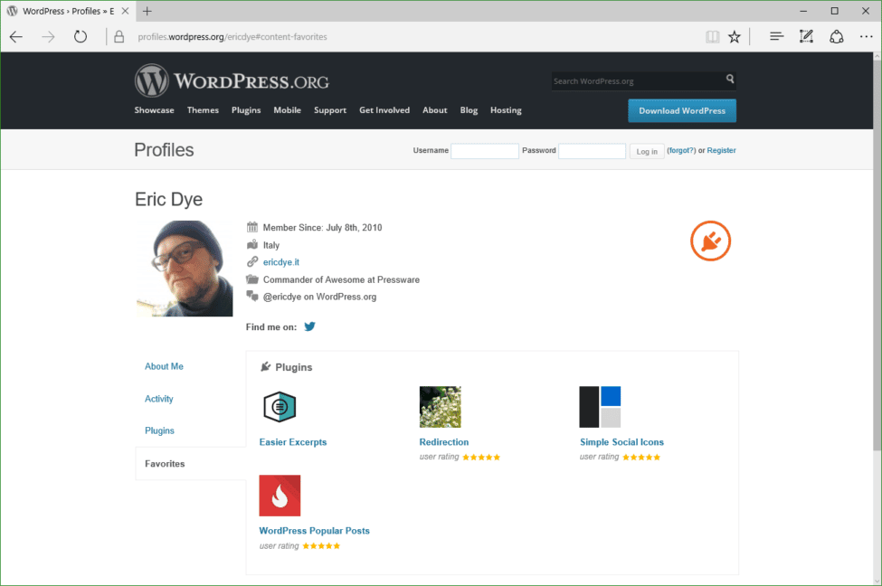Focus the Search WordPress.org field
The image size is (882, 586).
point(639,81)
